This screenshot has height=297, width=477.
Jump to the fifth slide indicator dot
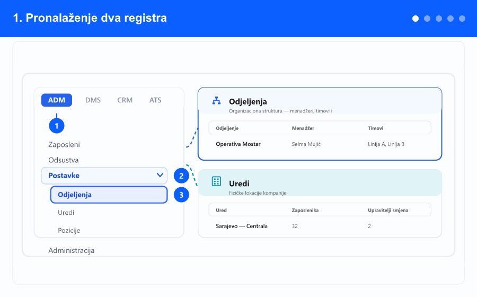click(x=462, y=19)
